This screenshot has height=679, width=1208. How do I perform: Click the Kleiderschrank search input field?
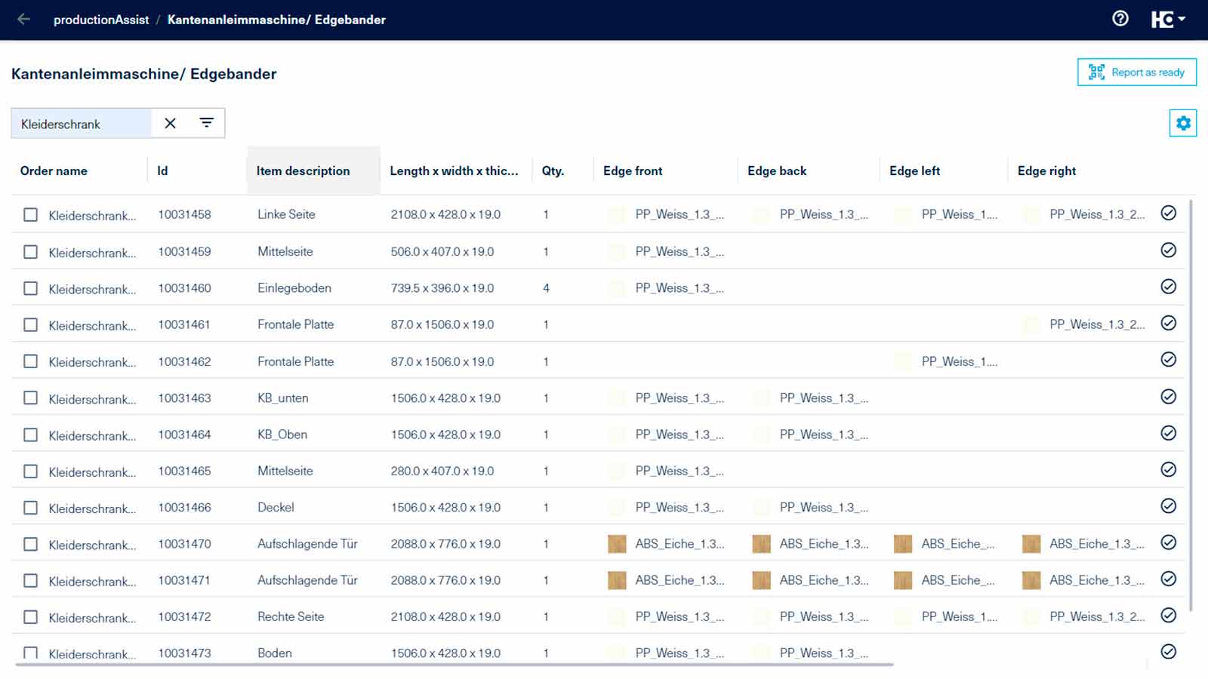pyautogui.click(x=81, y=124)
